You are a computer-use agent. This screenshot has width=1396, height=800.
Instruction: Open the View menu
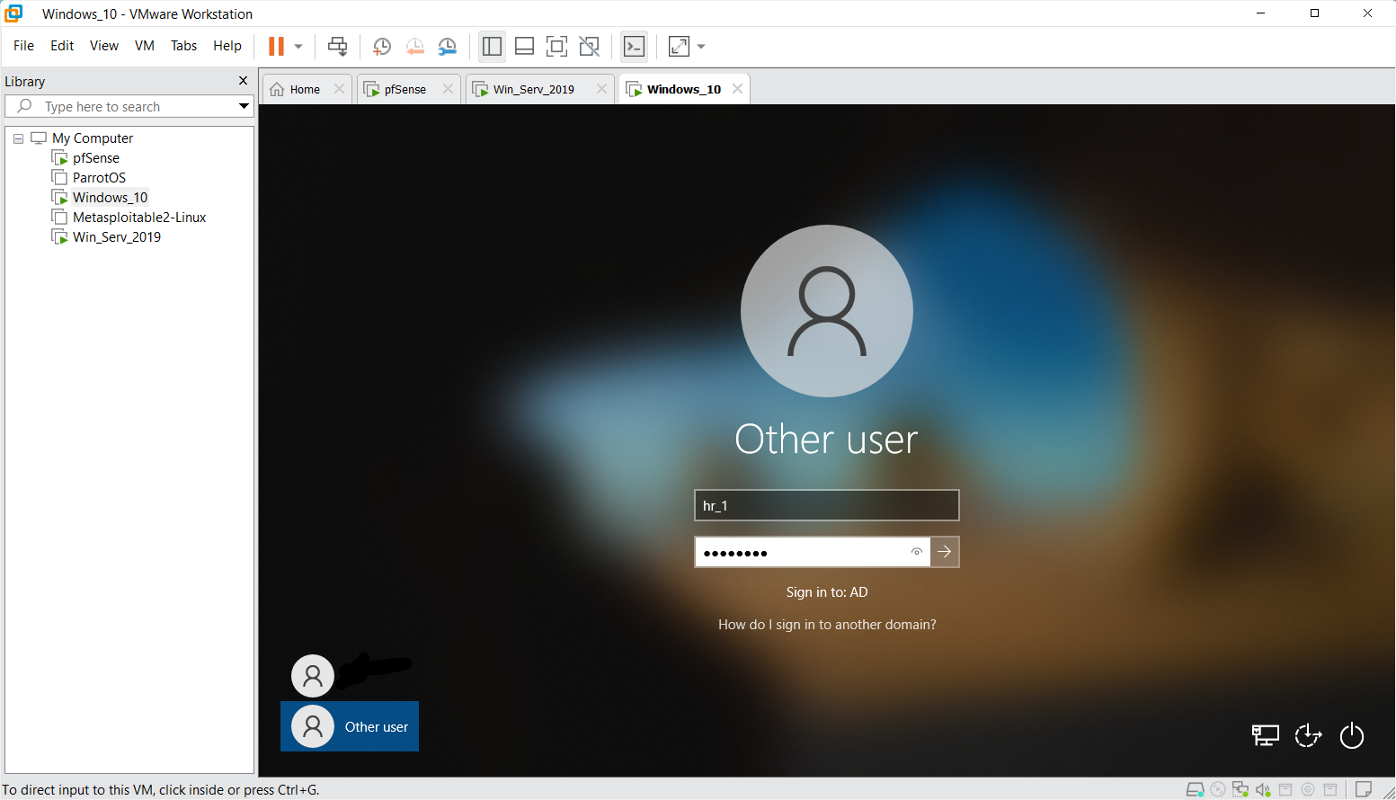pos(104,46)
